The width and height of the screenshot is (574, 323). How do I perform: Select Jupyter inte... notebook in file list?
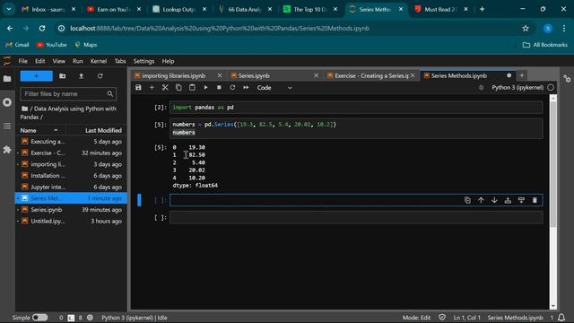coord(71,188)
